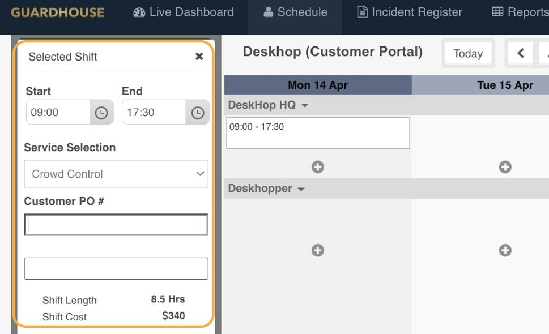Go to the previous week using left chevron
Image resolution: width=549 pixels, height=334 pixels.
[x=520, y=53]
